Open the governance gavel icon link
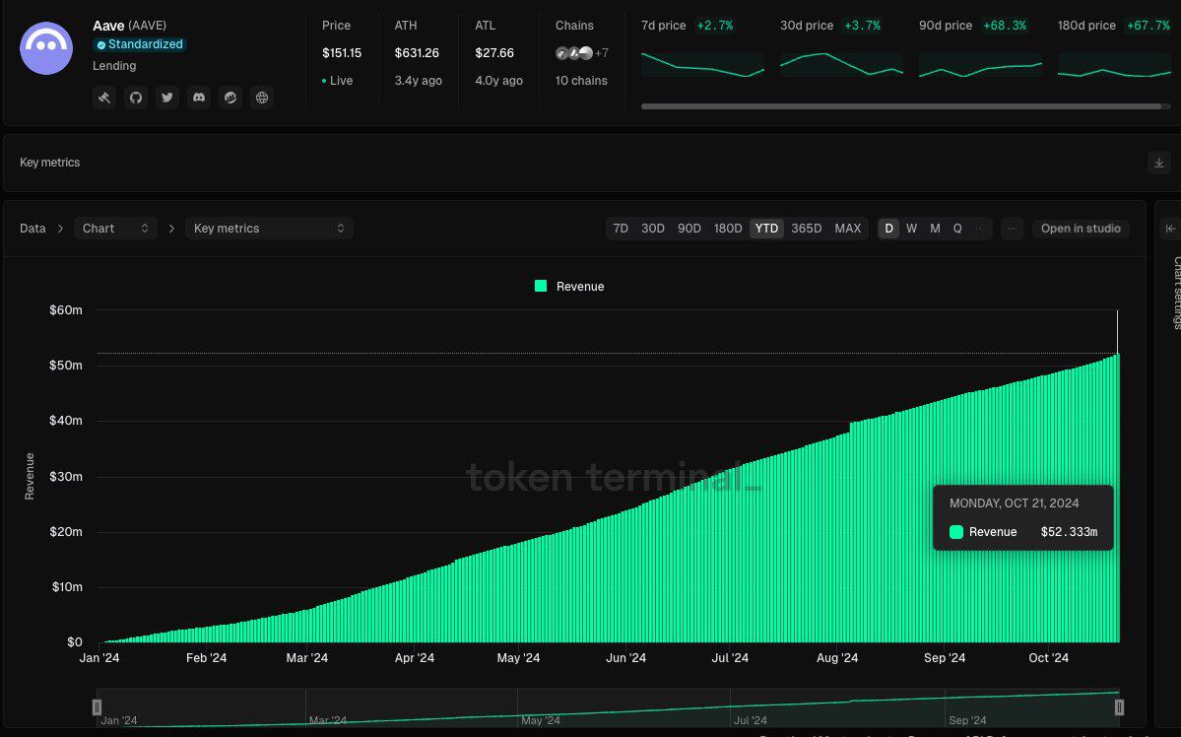This screenshot has height=737, width=1181. point(104,98)
